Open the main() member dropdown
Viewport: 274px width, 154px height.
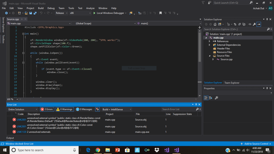tap(169, 23)
